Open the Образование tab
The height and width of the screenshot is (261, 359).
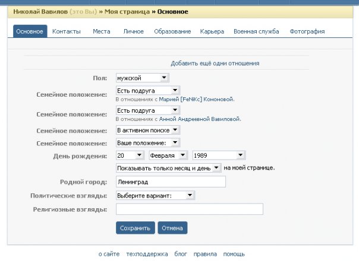pos(172,31)
